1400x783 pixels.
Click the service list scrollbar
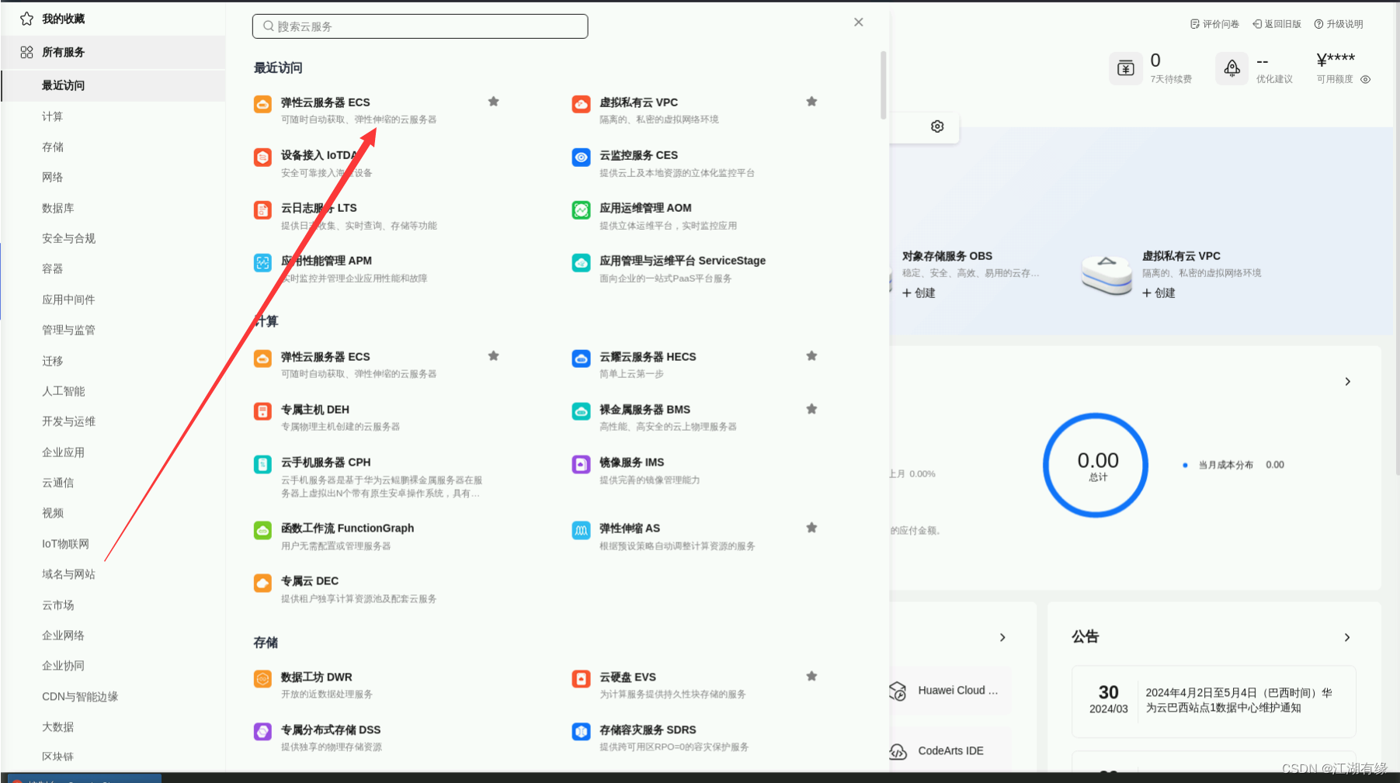(x=884, y=85)
